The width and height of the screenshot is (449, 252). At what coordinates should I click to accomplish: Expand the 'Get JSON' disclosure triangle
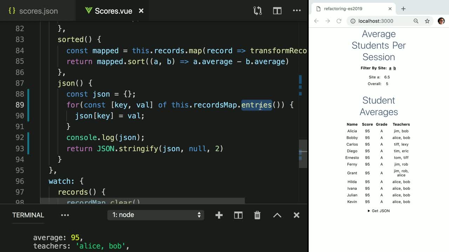(x=369, y=211)
